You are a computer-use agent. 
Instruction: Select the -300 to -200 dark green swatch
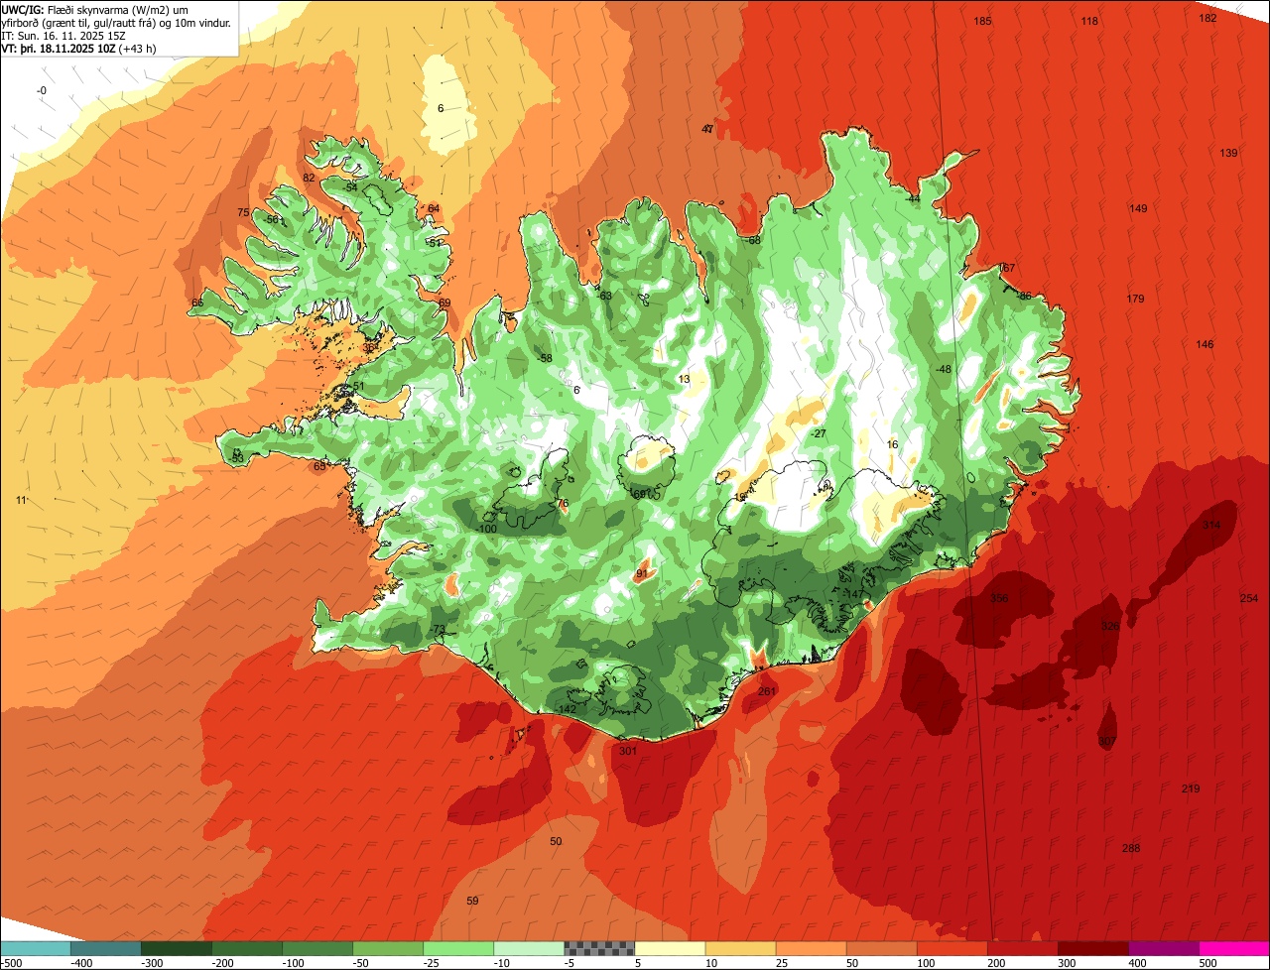tap(176, 948)
